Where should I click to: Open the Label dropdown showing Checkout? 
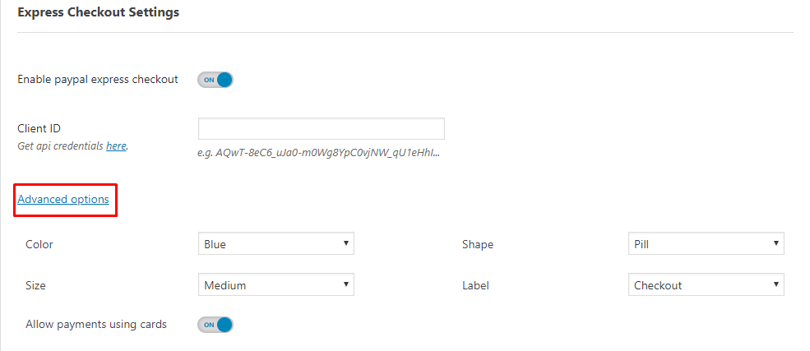point(705,285)
